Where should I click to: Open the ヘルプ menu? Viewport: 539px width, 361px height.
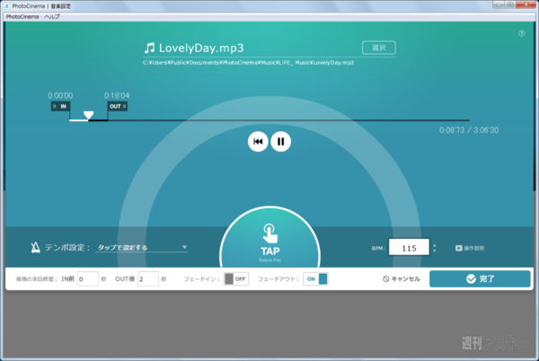[52, 16]
